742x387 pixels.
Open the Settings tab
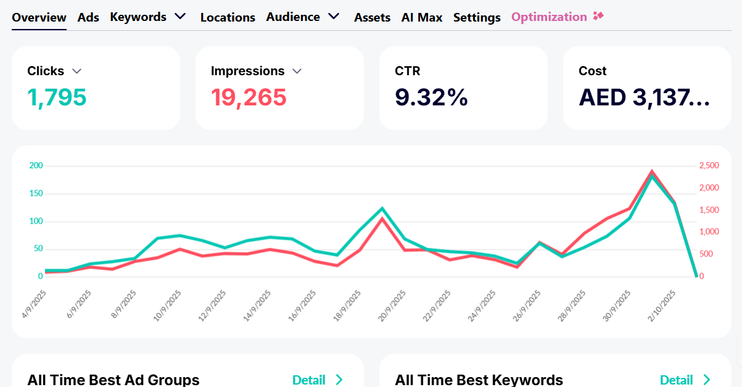(477, 17)
